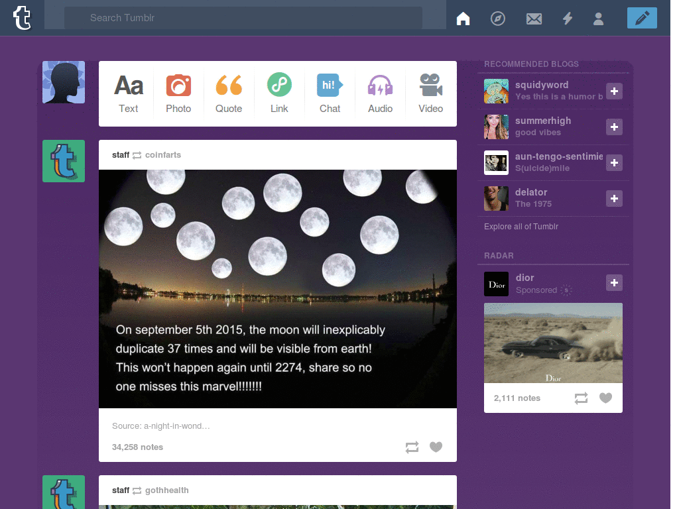Screen dimensions: 679x509
Task: Focus the Search Tumblr field
Action: click(x=243, y=18)
